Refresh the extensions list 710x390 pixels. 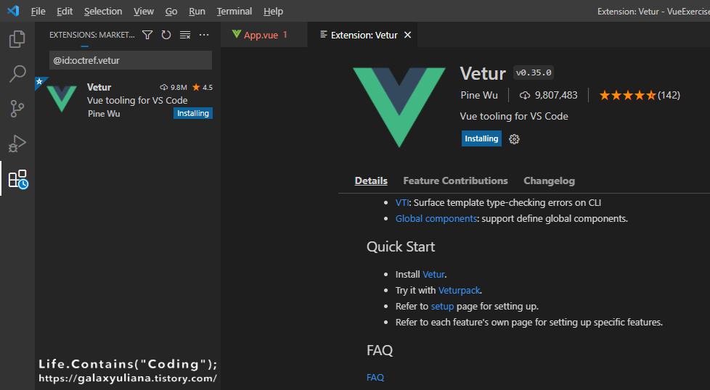click(x=166, y=35)
